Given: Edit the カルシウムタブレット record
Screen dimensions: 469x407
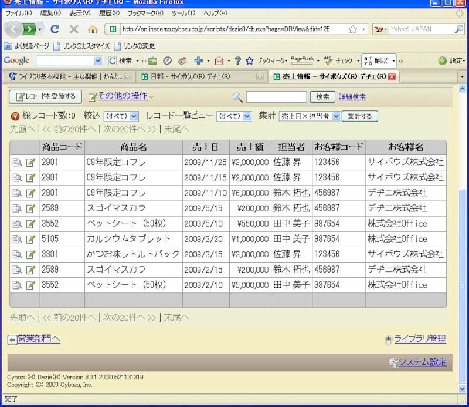Looking at the screenshot, I should pyautogui.click(x=30, y=239).
